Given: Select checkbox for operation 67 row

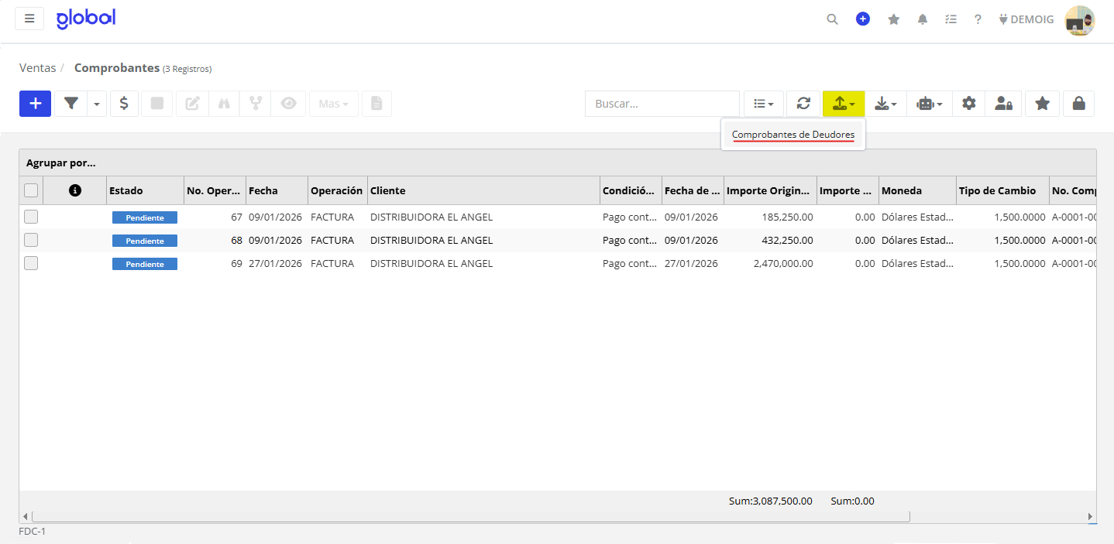Looking at the screenshot, I should 31,217.
